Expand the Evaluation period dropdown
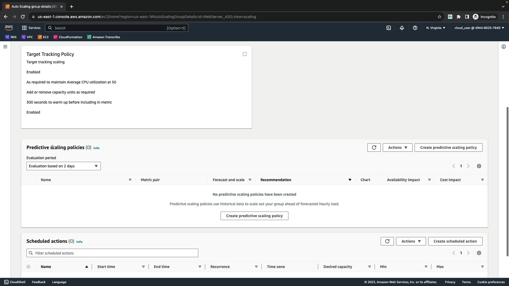 (x=63, y=166)
